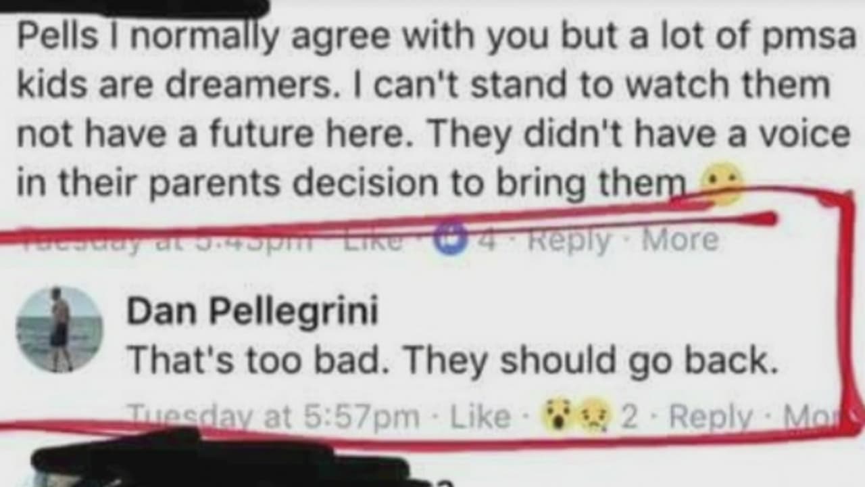Open the 4 reactions count list
The height and width of the screenshot is (487, 865).
485,239
